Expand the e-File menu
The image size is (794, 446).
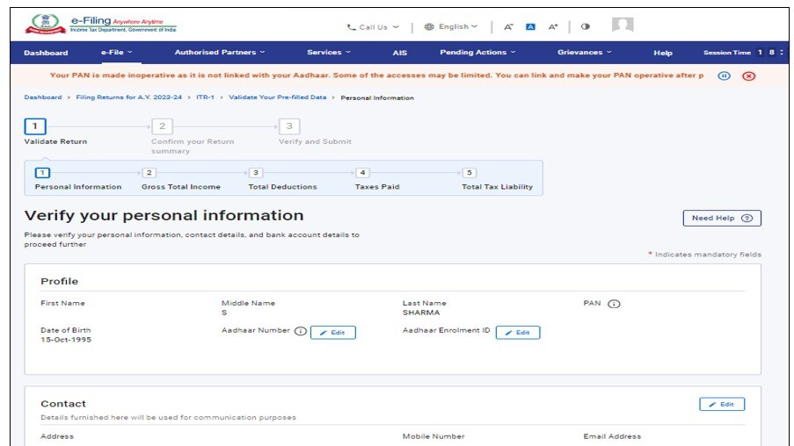(116, 53)
